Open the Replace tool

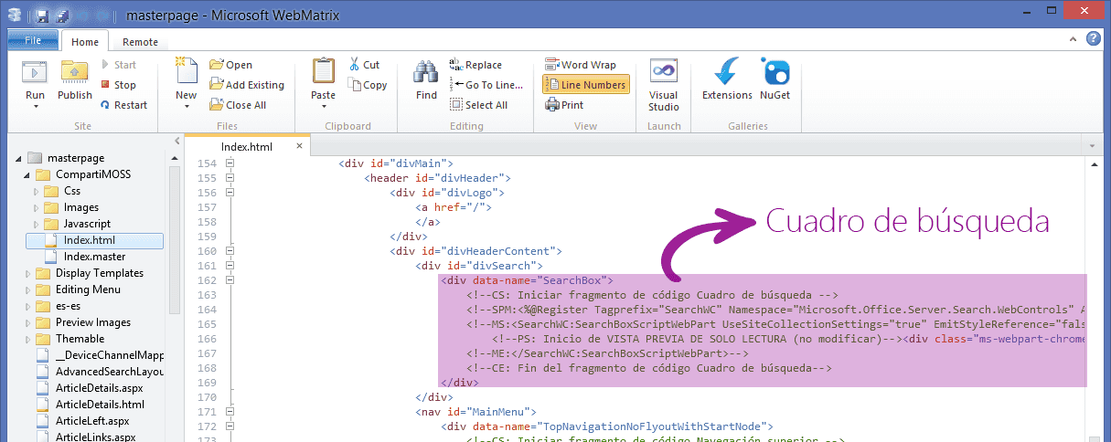point(475,65)
